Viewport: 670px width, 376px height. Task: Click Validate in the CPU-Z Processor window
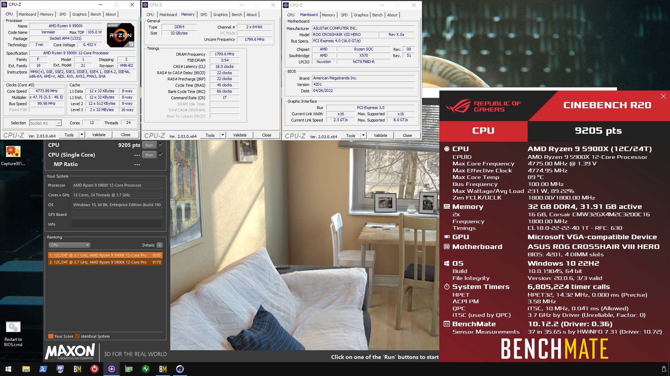point(99,135)
